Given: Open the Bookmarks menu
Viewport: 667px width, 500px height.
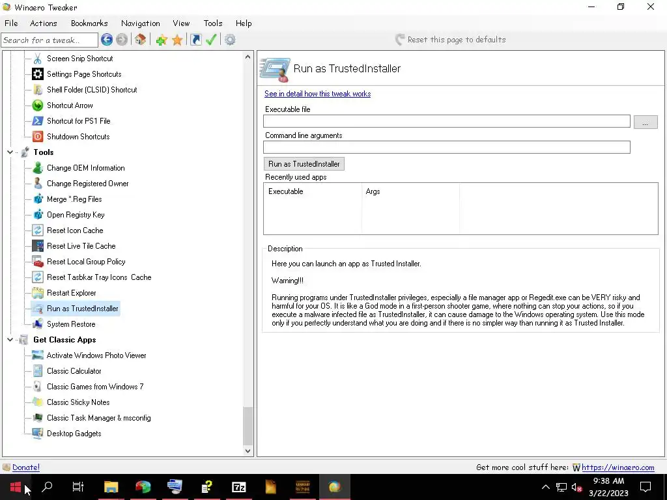Looking at the screenshot, I should pos(89,23).
